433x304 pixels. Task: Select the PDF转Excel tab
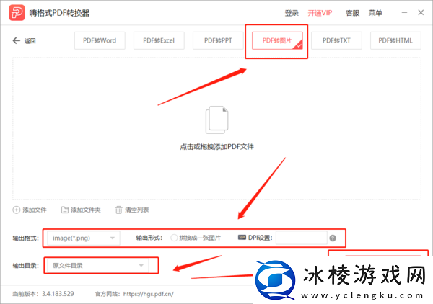159,40
